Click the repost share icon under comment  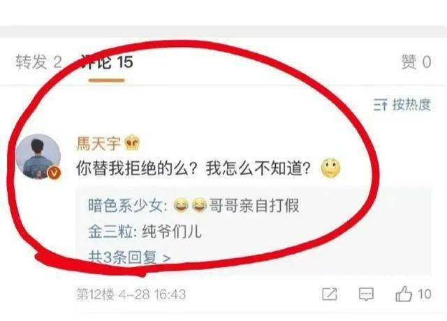pos(329,294)
